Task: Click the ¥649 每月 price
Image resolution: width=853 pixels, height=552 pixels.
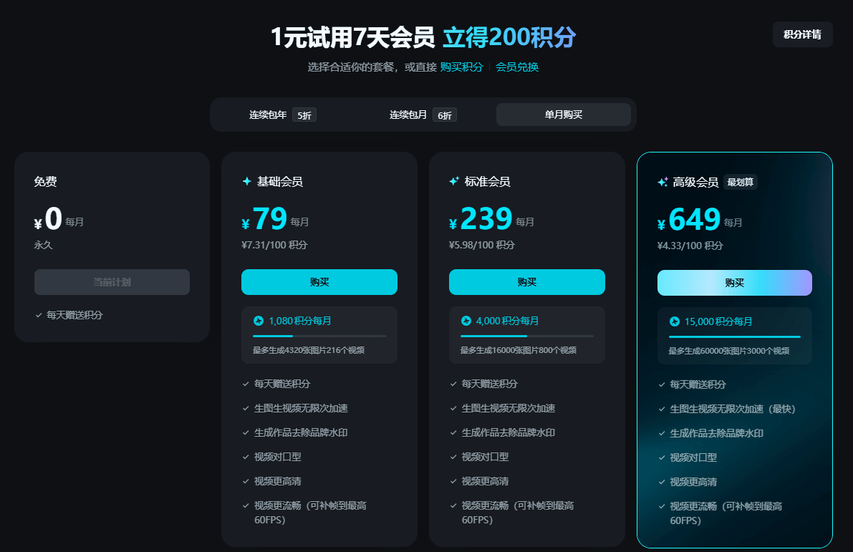Action: point(700,219)
